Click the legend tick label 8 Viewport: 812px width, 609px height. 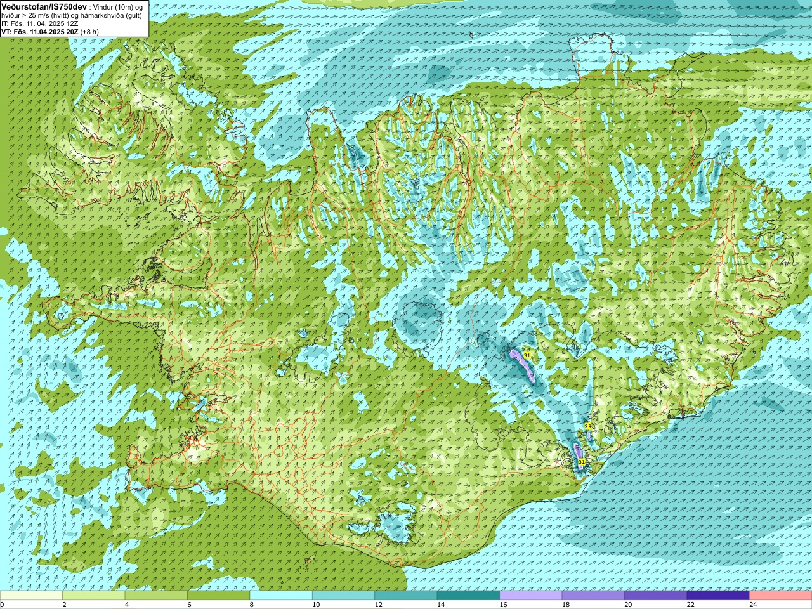[252, 605]
